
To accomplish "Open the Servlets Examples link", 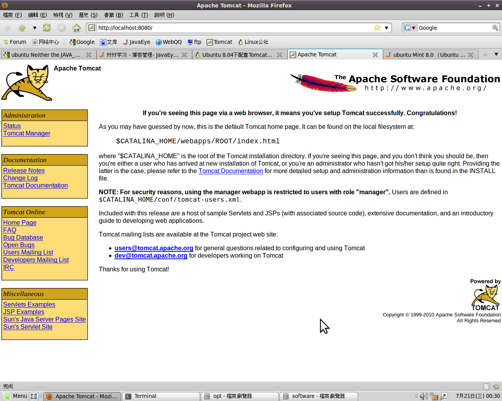I will 29,304.
